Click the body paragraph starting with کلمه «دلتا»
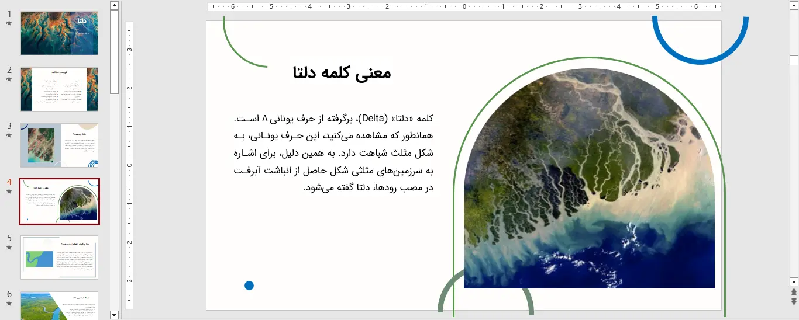 point(333,153)
